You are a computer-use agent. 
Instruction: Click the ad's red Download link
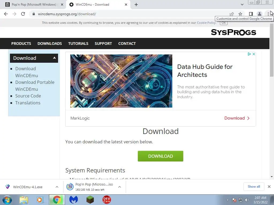point(237,118)
